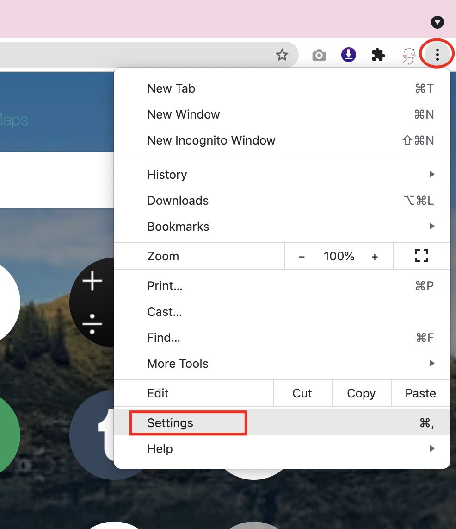Click the Paste button

pyautogui.click(x=421, y=393)
